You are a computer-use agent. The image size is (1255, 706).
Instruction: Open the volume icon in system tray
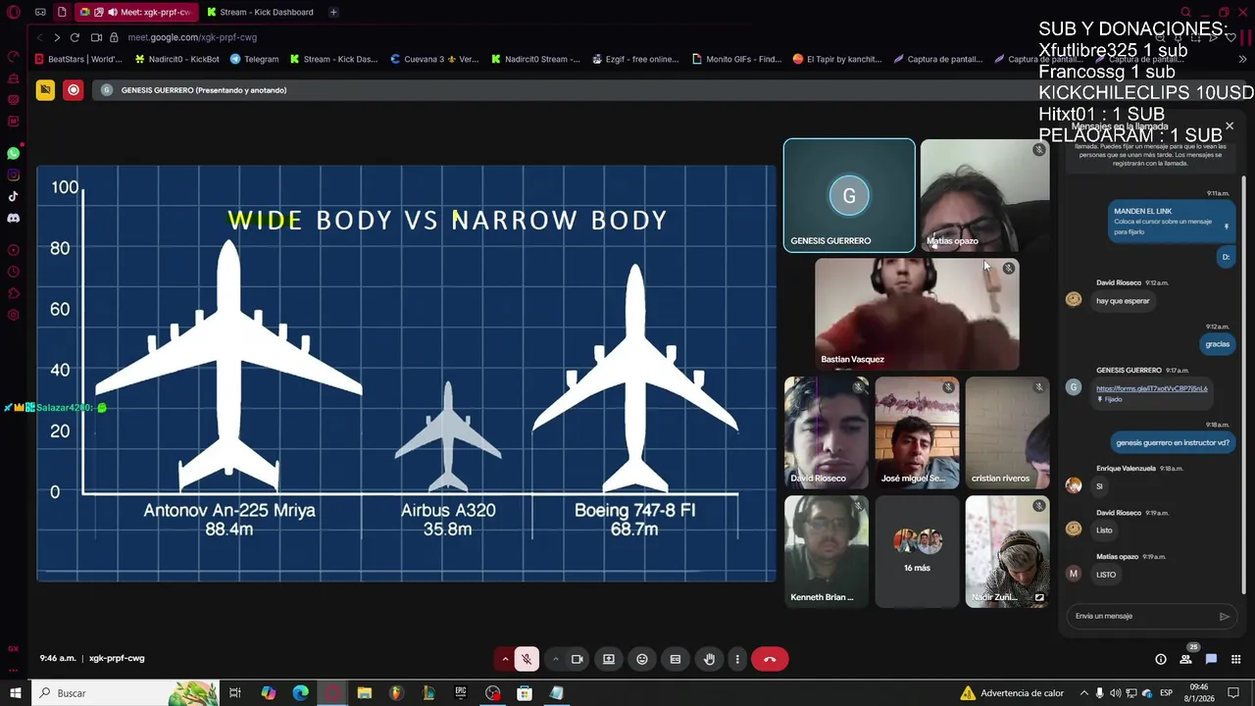(x=1116, y=693)
